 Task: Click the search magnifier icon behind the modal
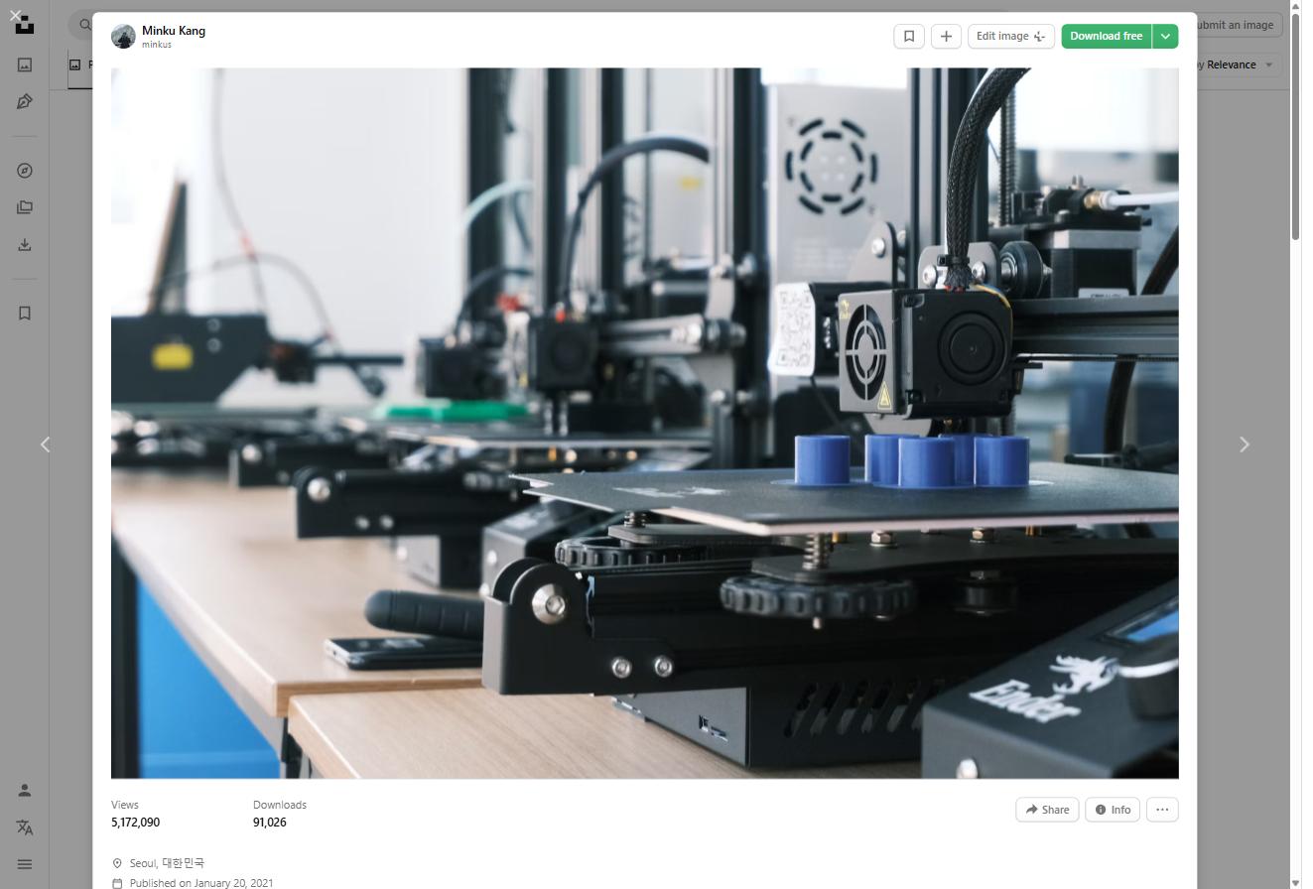[x=85, y=25]
